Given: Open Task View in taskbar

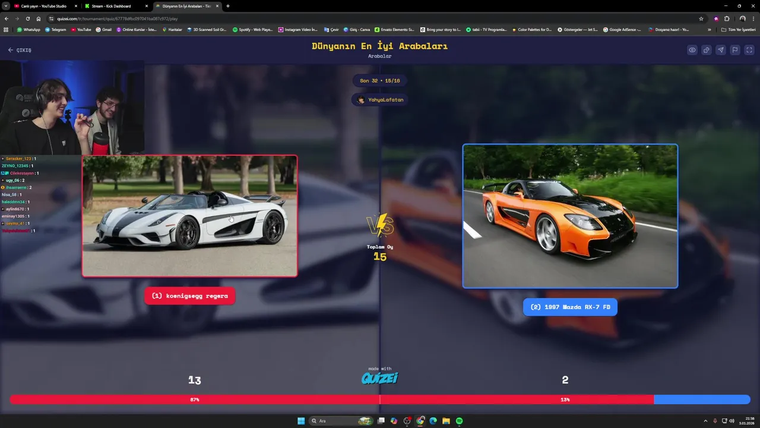Looking at the screenshot, I should click(x=381, y=421).
